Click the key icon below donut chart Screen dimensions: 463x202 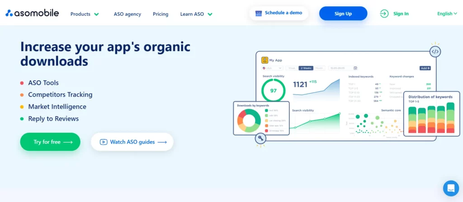pyautogui.click(x=260, y=139)
